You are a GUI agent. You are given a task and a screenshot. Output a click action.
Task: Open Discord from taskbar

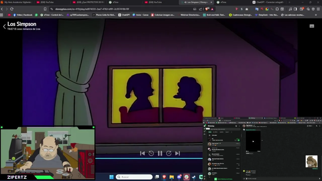pyautogui.click(x=179, y=177)
